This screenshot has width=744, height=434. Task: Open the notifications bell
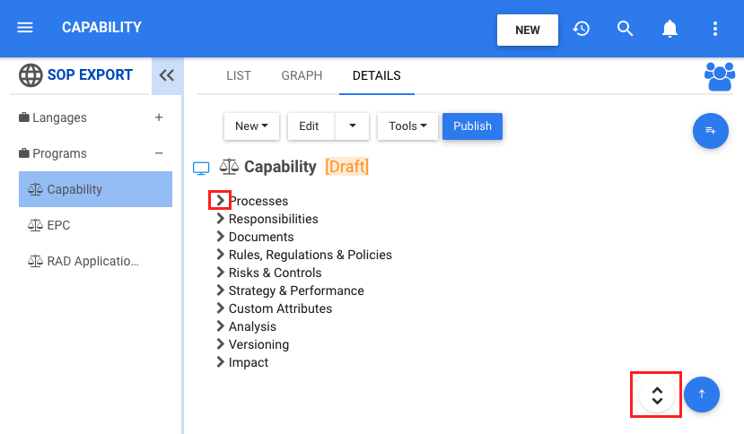670,29
